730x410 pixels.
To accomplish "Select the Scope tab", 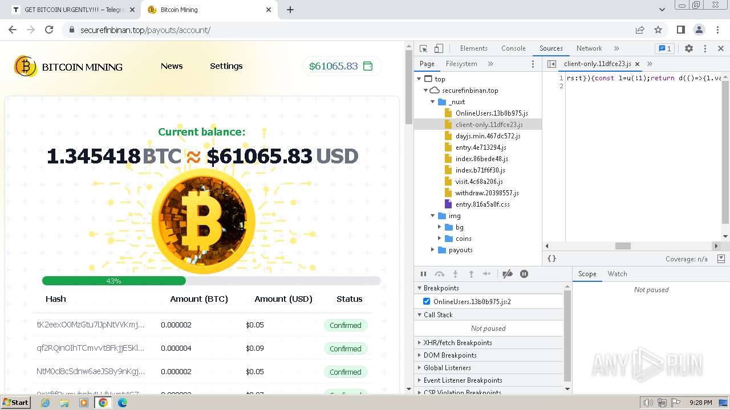I will coord(587,274).
